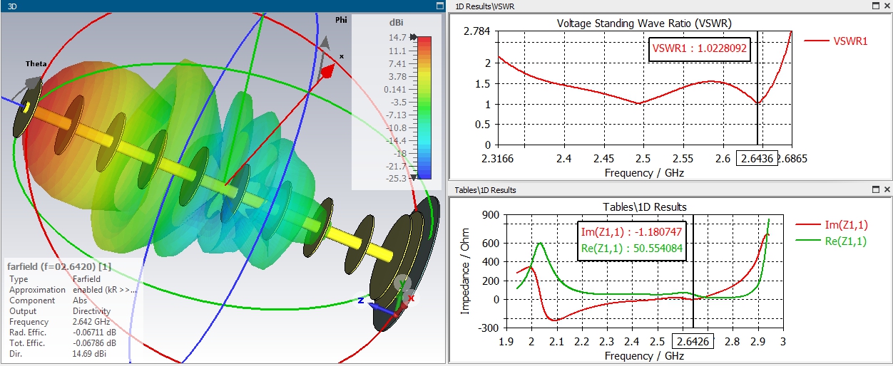
Task: Click the dBi color ramp bar
Action: 424,108
